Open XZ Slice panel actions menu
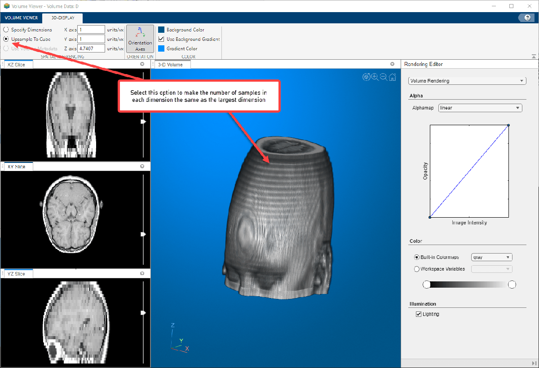Screen dimensions: 539x368 [142, 65]
